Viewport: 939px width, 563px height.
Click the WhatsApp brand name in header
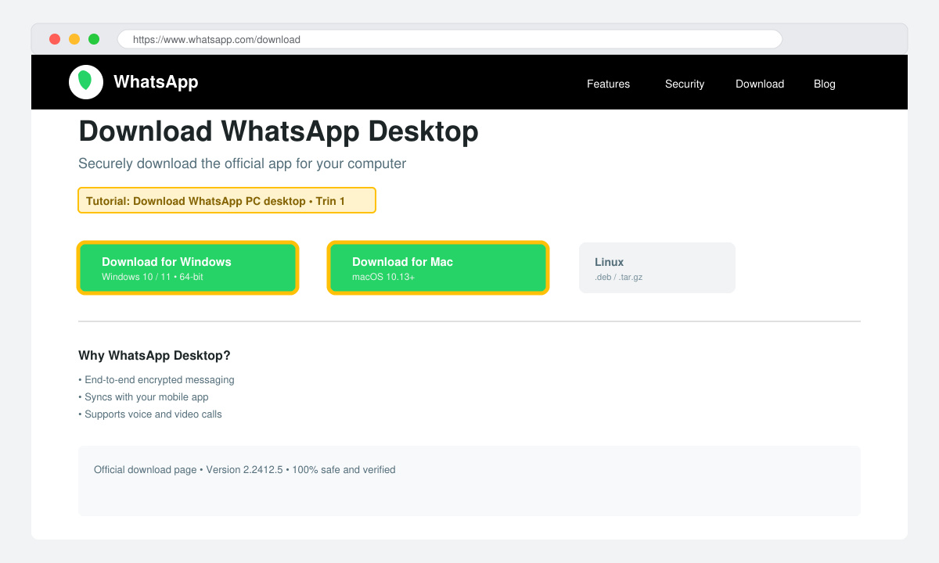point(156,82)
